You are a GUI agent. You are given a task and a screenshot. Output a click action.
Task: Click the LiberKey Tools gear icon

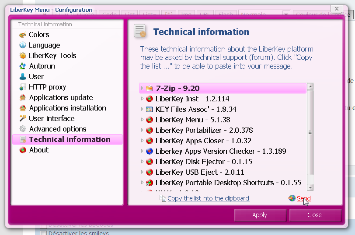[x=23, y=56]
